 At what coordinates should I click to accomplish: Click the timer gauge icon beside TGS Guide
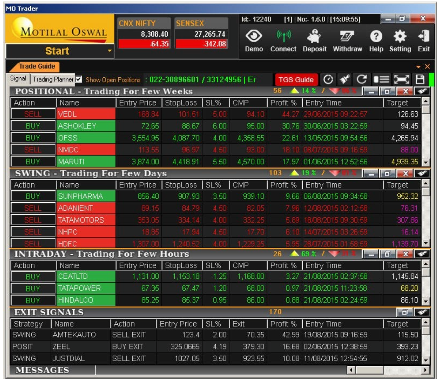pyautogui.click(x=328, y=80)
